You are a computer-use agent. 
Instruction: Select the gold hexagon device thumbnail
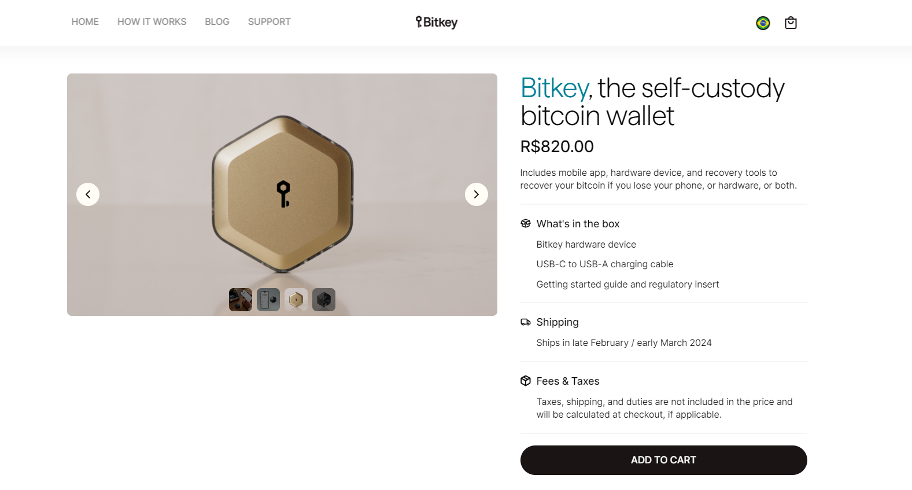pyautogui.click(x=296, y=300)
